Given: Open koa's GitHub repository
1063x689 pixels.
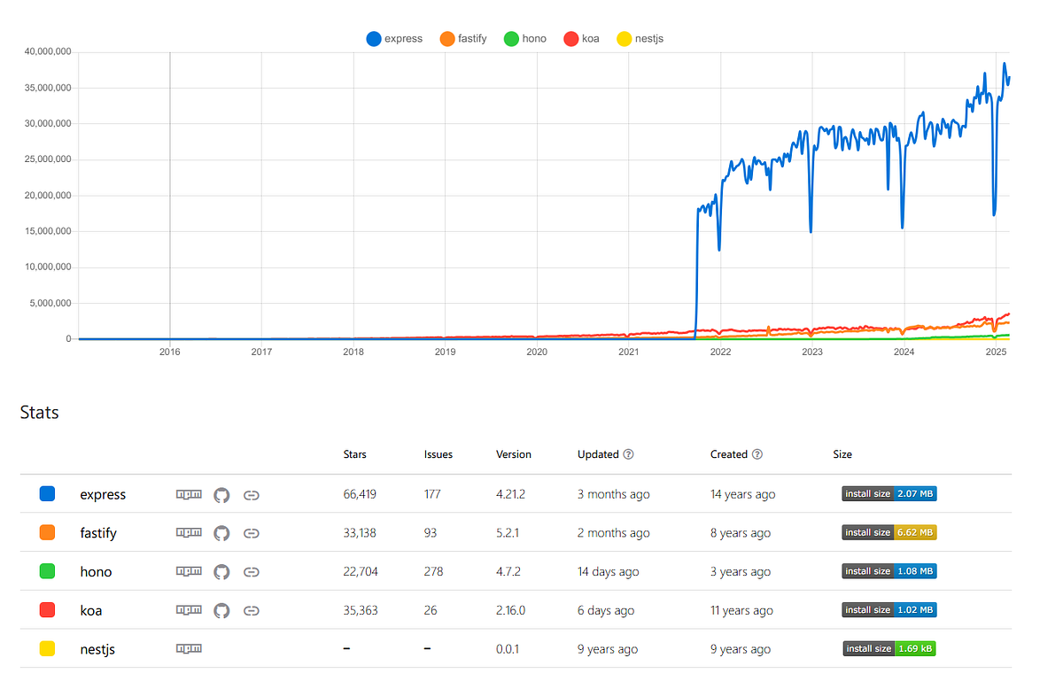Looking at the screenshot, I should (221, 610).
